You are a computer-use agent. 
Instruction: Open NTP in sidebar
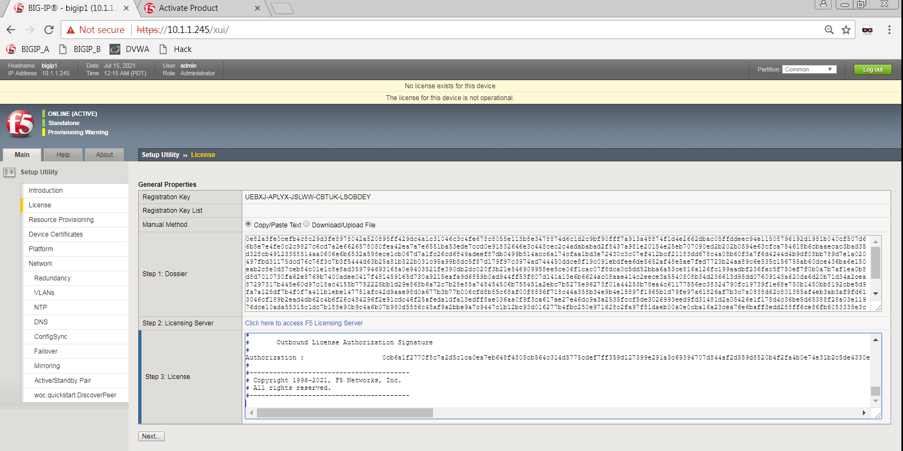tap(75, 308)
